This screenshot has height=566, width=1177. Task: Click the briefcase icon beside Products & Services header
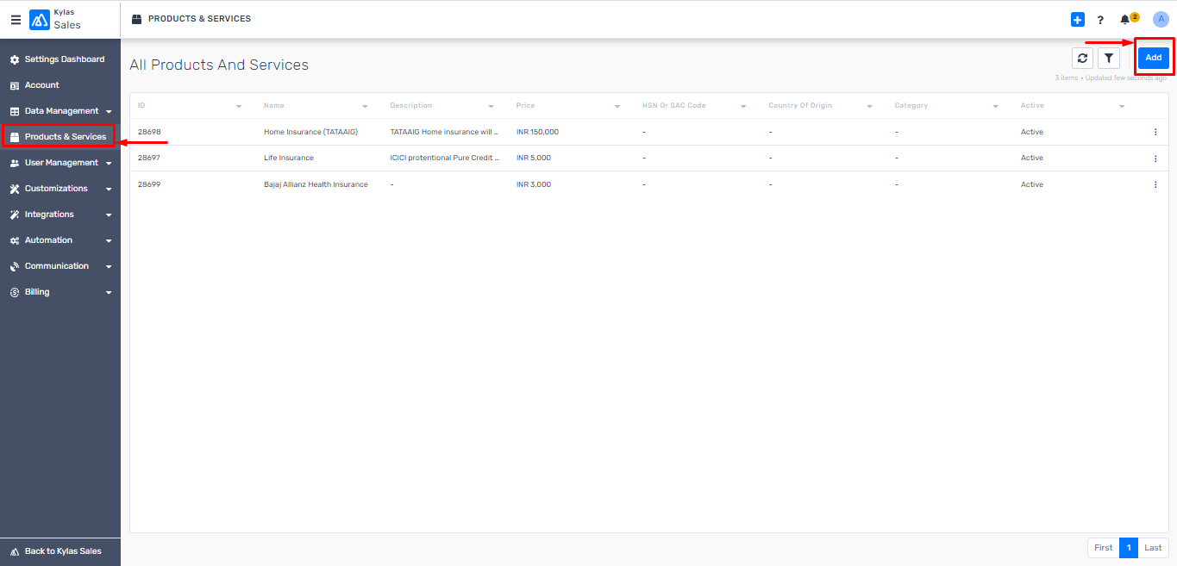click(x=136, y=19)
